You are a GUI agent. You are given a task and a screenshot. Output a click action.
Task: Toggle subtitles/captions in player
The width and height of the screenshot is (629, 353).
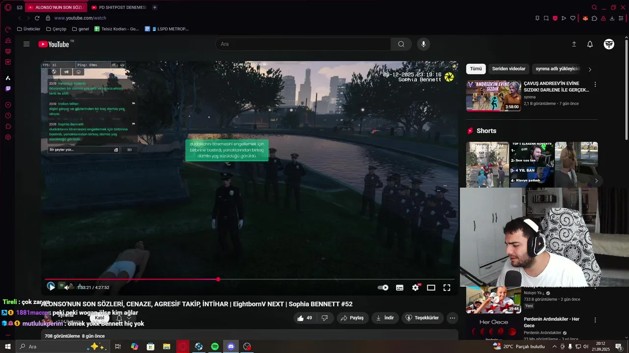coord(400,288)
